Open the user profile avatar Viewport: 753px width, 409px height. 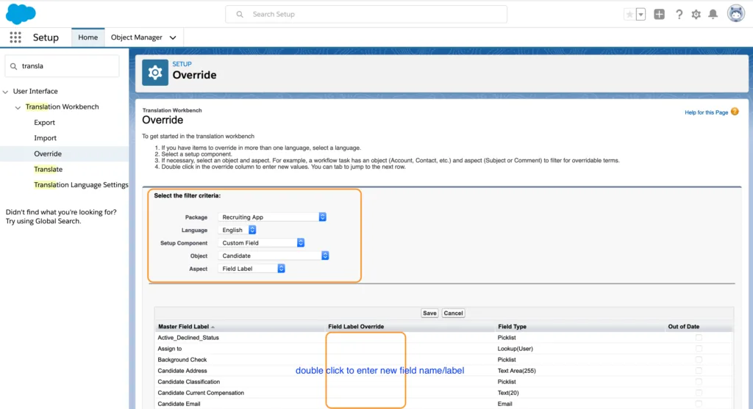(735, 14)
